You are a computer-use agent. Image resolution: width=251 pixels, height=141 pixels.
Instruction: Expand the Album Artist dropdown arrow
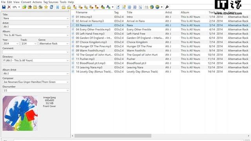tap(67, 74)
